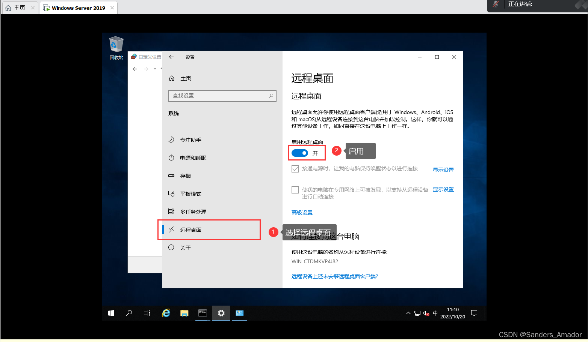
Task: Open the Recycle Bin desktop icon
Action: [116, 48]
